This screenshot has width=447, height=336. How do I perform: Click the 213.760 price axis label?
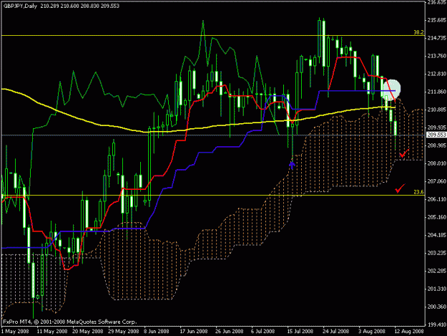[437, 56]
